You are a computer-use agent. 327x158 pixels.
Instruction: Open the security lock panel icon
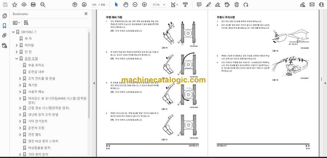click(5, 45)
